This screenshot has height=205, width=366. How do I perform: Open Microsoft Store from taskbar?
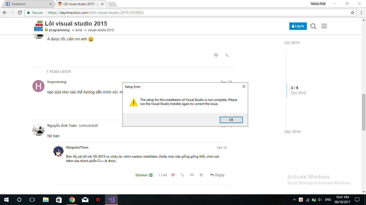pyautogui.click(x=59, y=200)
